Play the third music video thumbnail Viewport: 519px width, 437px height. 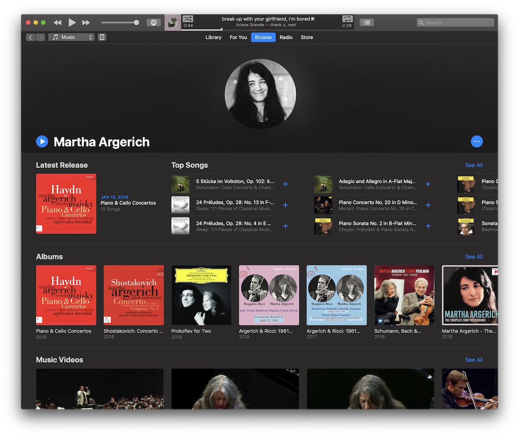371,389
